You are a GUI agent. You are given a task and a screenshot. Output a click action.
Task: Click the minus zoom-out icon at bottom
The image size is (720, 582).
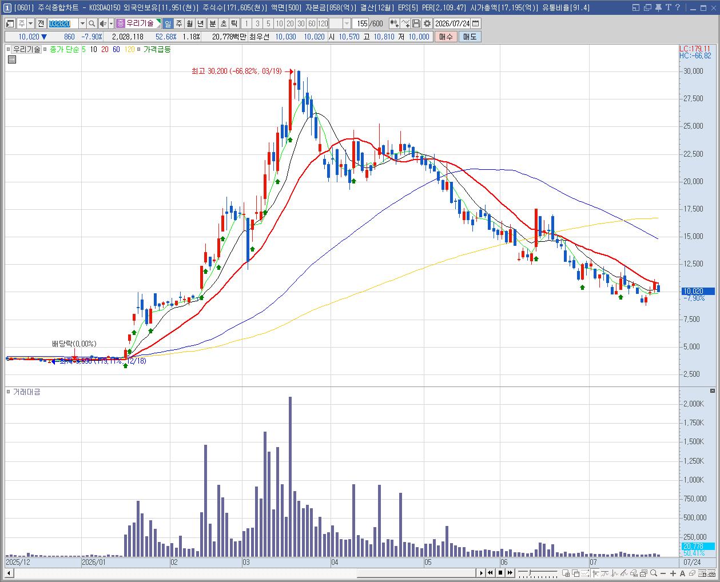point(663,573)
